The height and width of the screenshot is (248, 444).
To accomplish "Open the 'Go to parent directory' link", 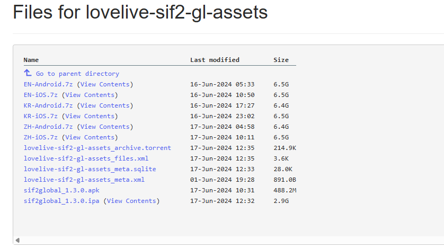I will [x=77, y=74].
